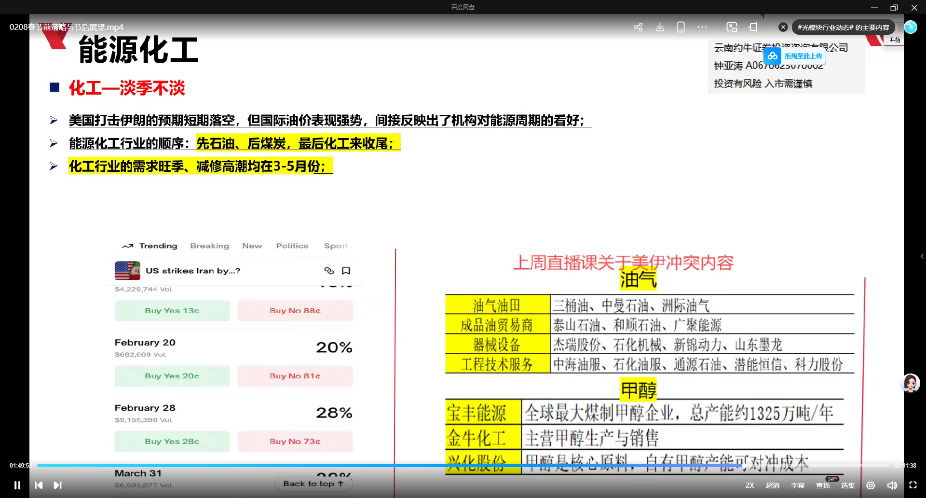Switch to mini-window picture-in-picture mode
Image resolution: width=926 pixels, height=498 pixels.
tap(732, 27)
